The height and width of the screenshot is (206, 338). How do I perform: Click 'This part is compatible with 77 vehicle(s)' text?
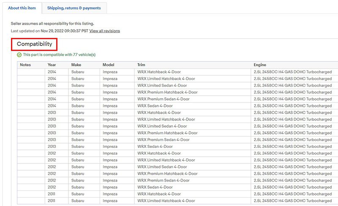tap(59, 55)
